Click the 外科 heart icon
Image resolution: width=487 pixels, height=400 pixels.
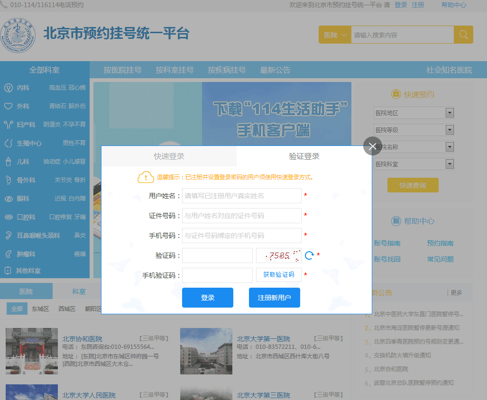[9, 106]
